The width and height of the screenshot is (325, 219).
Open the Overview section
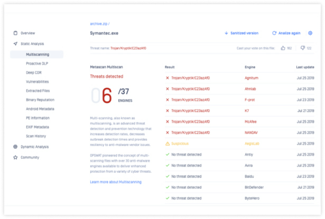[x=28, y=33]
